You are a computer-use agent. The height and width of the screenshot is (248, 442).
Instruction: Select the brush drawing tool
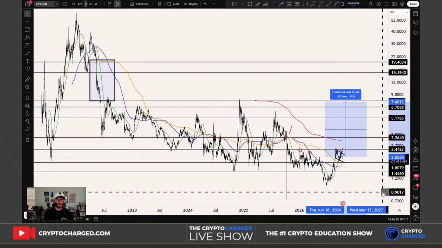28,53
